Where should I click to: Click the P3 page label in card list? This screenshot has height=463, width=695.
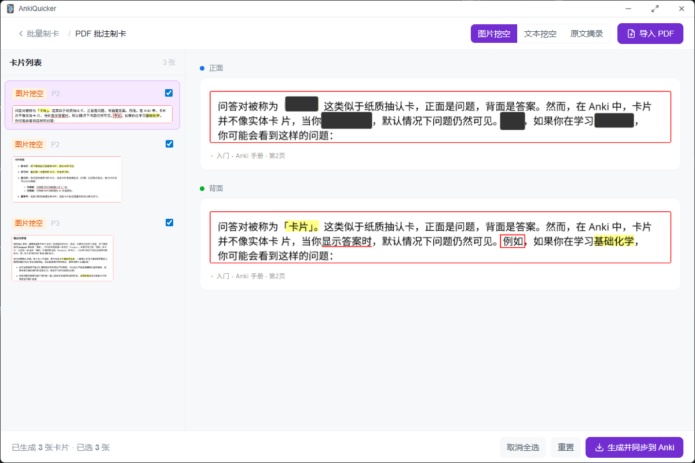[x=56, y=223]
